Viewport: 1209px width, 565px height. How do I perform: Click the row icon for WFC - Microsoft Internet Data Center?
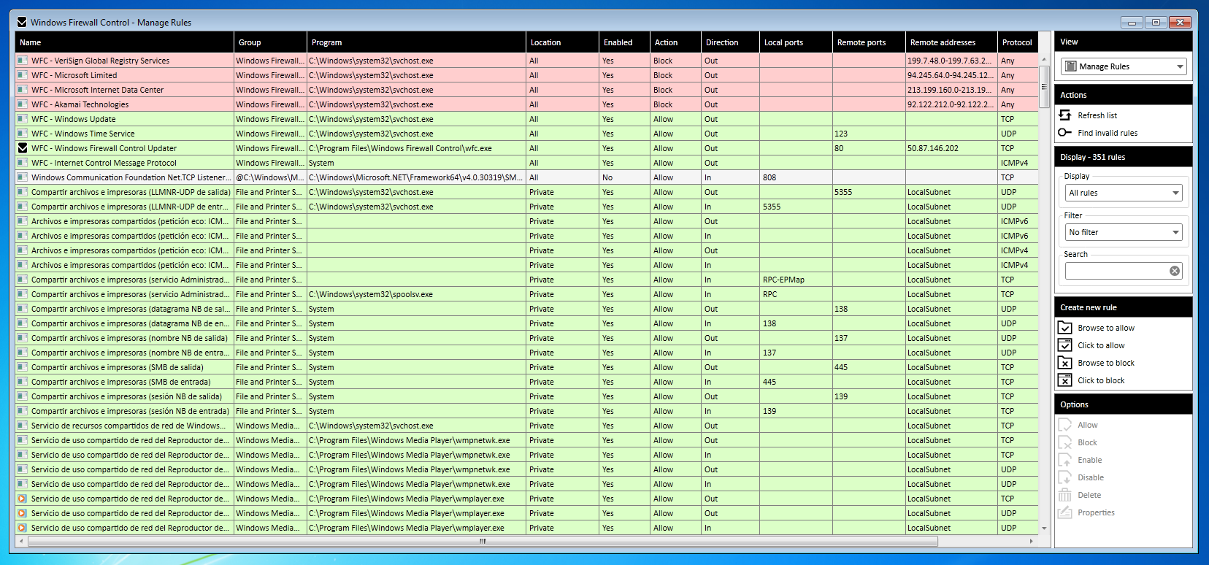[x=23, y=90]
